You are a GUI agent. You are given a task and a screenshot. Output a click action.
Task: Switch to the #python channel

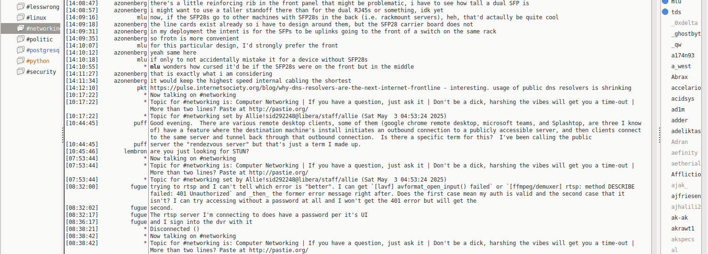click(38, 61)
